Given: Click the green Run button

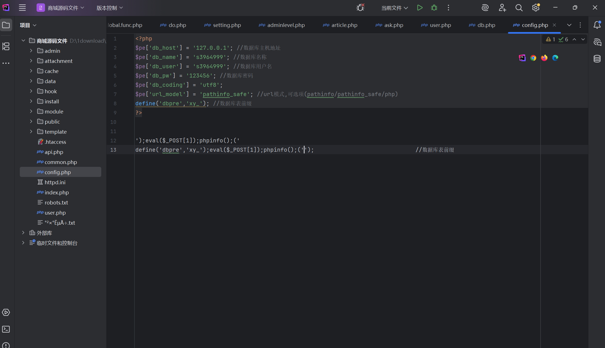Looking at the screenshot, I should [x=420, y=8].
